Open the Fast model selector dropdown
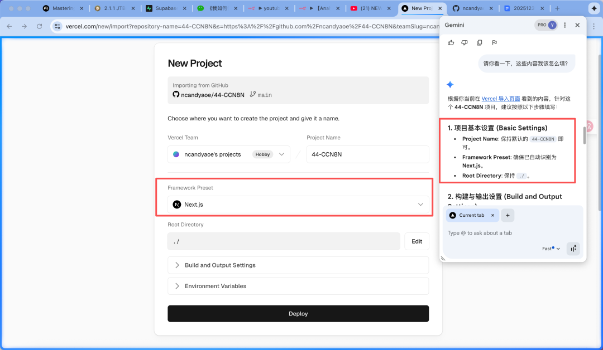Viewport: 603px width, 350px height. (x=551, y=249)
